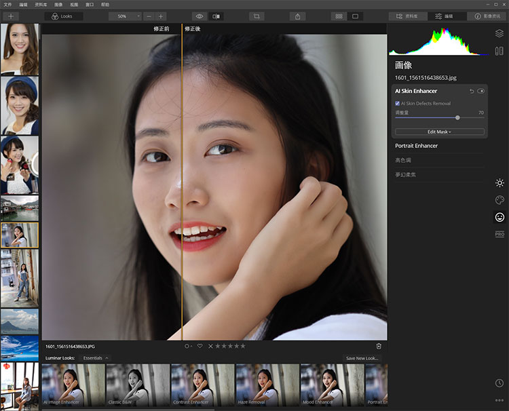This screenshot has width=509, height=411.
Task: Click the export share icon
Action: 297,16
